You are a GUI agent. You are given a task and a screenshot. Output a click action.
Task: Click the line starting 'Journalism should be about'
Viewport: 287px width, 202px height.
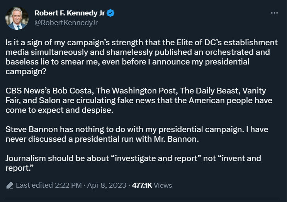pyautogui.click(x=133, y=158)
